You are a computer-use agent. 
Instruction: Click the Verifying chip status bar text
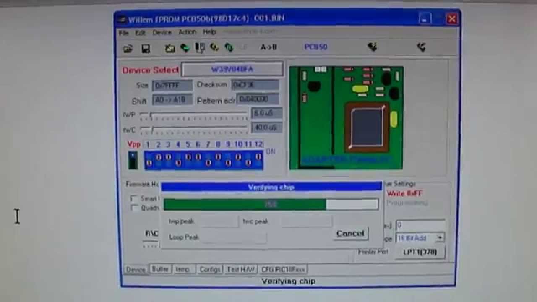(288, 281)
